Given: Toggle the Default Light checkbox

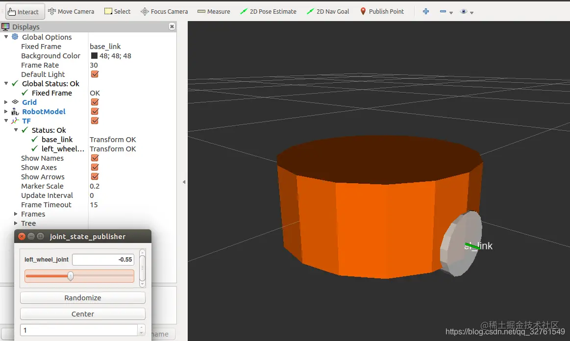Looking at the screenshot, I should 95,74.
